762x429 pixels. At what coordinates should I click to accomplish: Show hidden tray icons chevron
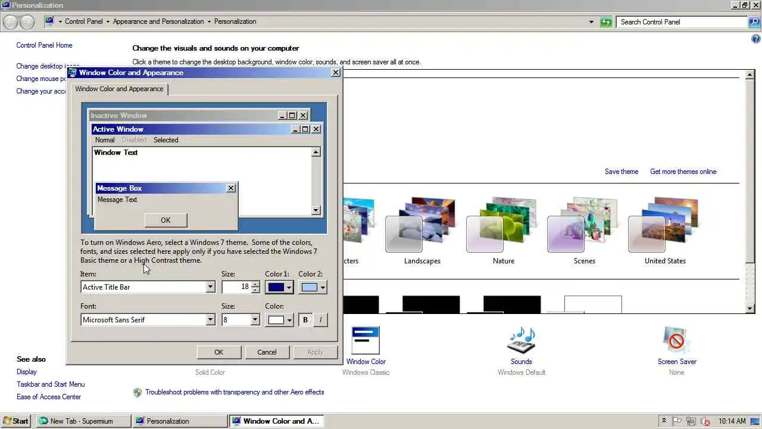point(664,421)
